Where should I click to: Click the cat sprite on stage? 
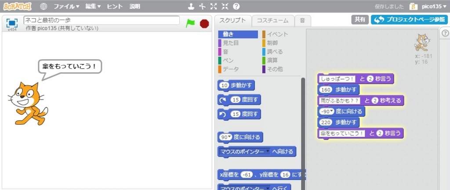click(x=27, y=103)
